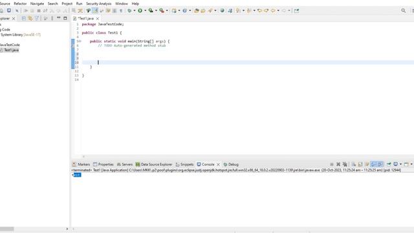Open the Project menu
The width and height of the screenshot is (414, 233).
(67, 4)
